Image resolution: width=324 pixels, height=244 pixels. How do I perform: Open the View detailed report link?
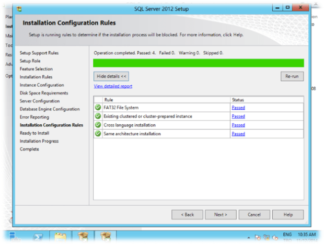coord(113,86)
